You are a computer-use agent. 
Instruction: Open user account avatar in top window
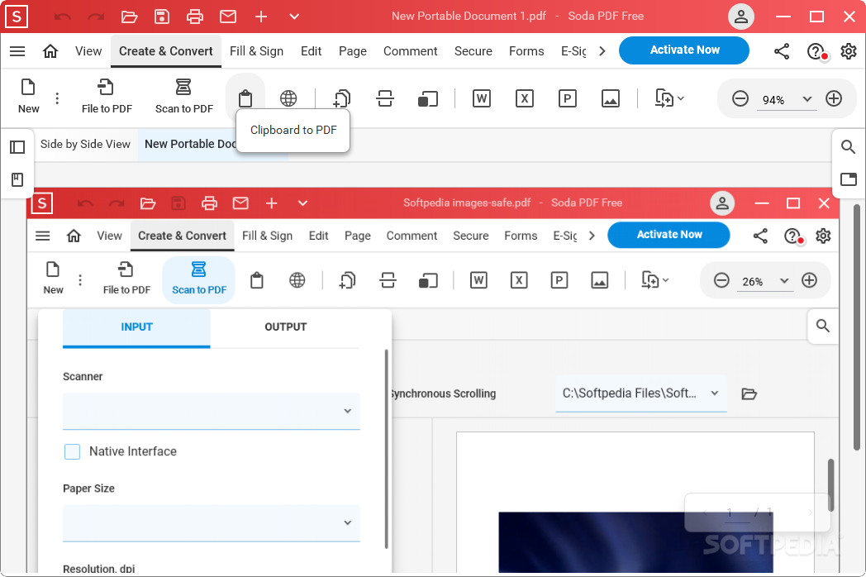tap(741, 17)
